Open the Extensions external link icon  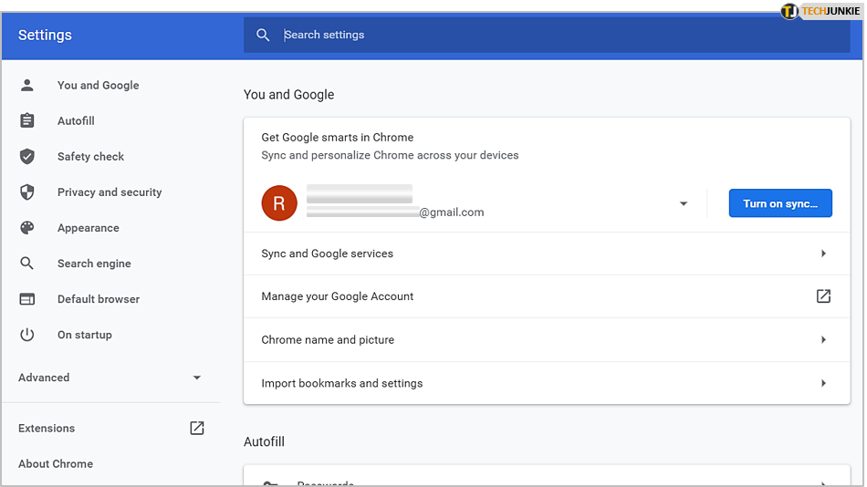(x=197, y=428)
